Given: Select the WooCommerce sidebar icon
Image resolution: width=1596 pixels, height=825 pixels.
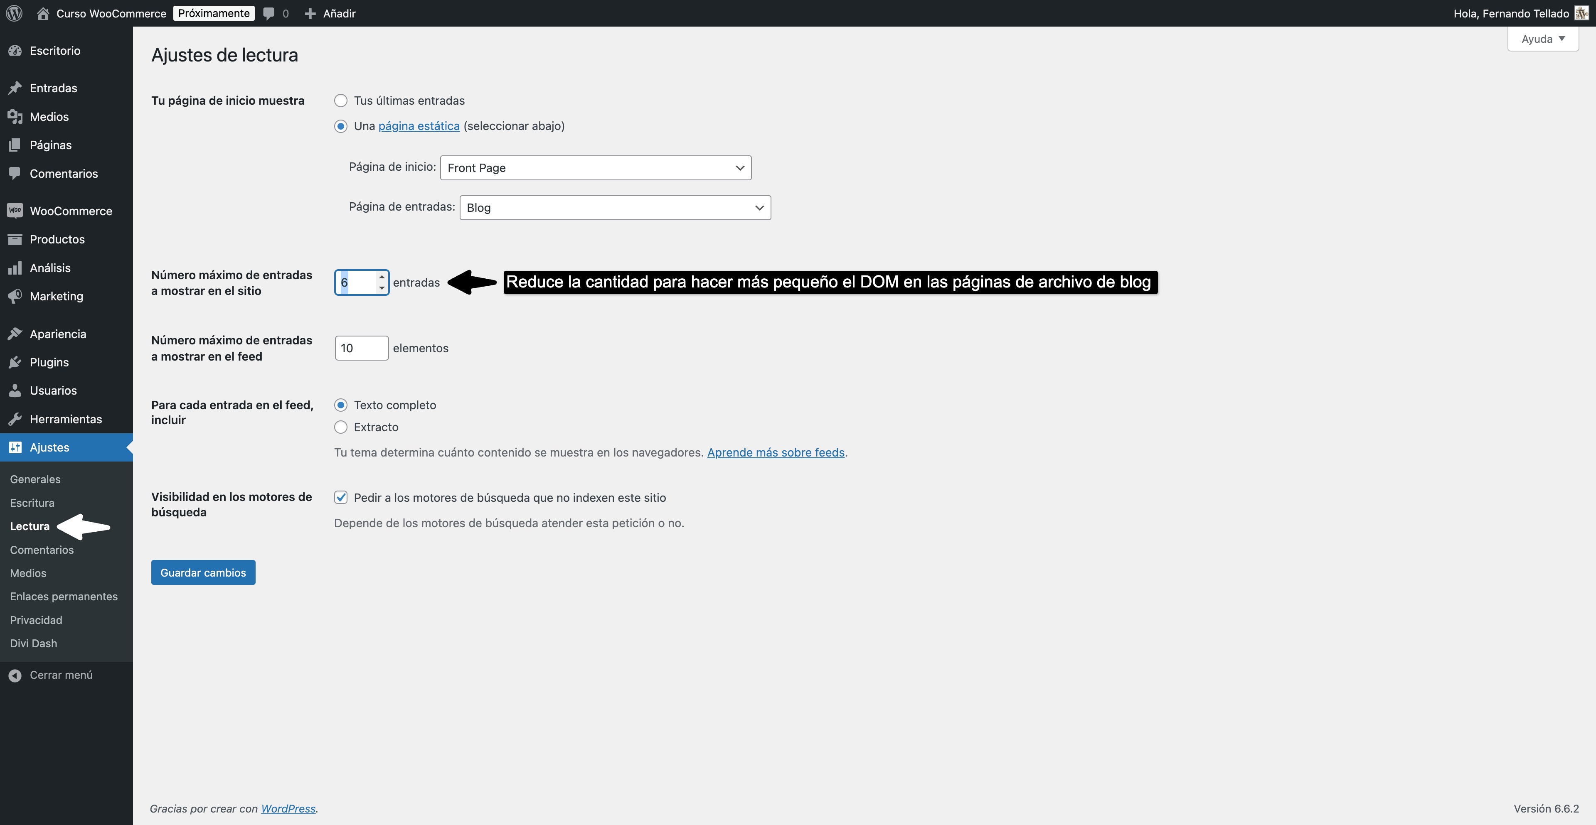Looking at the screenshot, I should click(x=15, y=211).
